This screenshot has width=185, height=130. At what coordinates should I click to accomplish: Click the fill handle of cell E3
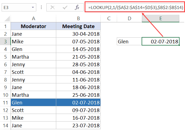(x=179, y=45)
